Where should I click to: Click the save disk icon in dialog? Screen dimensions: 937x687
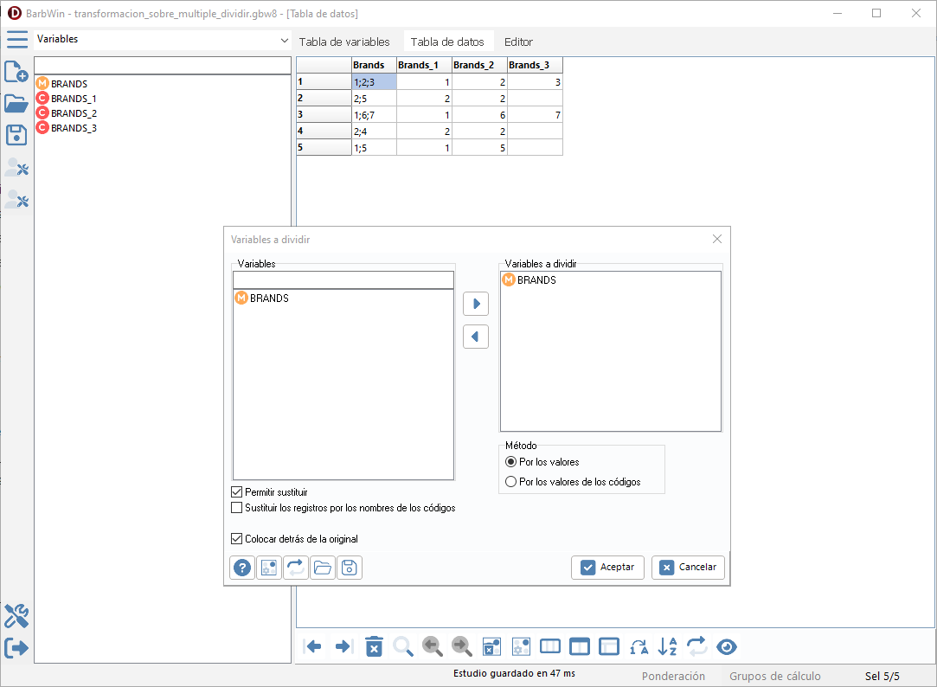pos(350,568)
